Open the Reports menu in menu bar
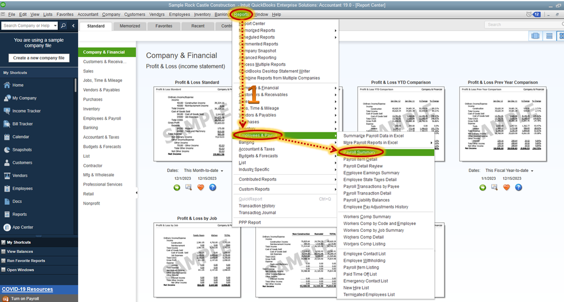Image resolution: width=564 pixels, height=302 pixels. point(241,14)
